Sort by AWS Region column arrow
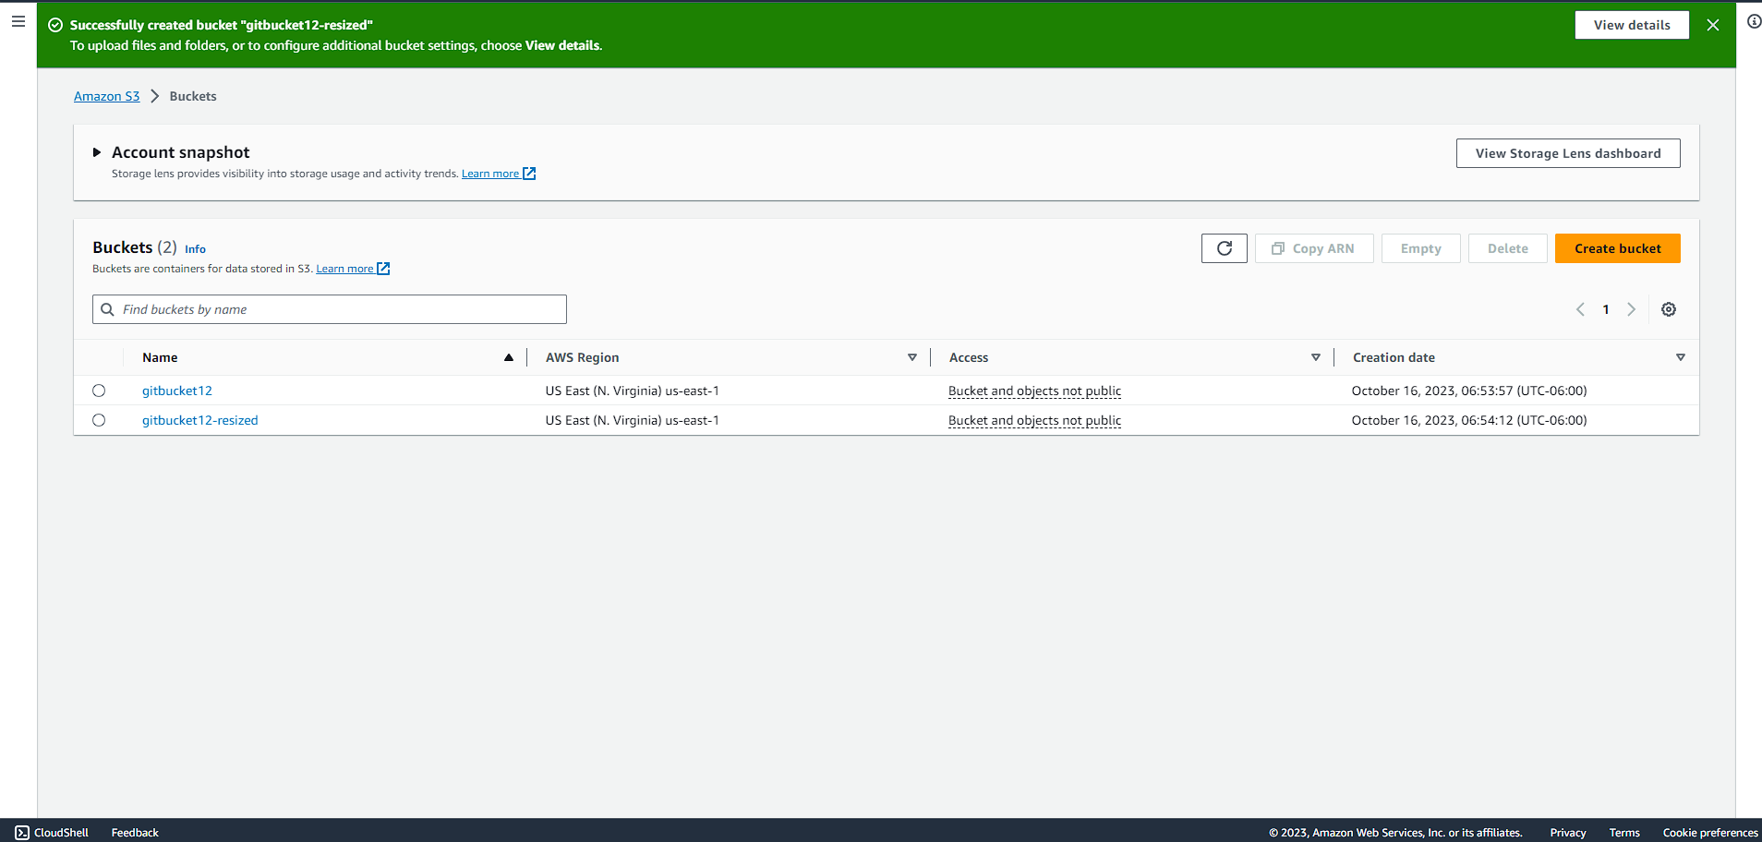The width and height of the screenshot is (1762, 842). (912, 357)
